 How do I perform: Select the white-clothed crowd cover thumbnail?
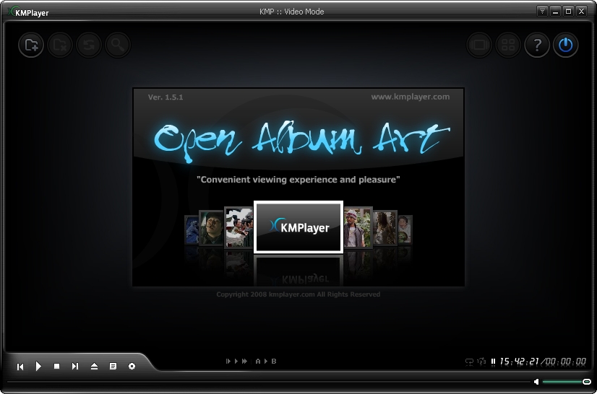[239, 227]
